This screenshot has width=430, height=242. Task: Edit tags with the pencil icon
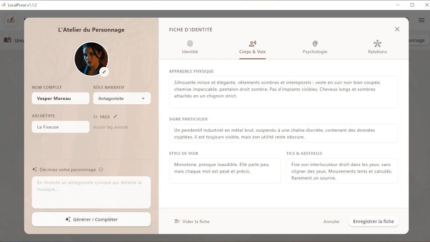pos(115,117)
